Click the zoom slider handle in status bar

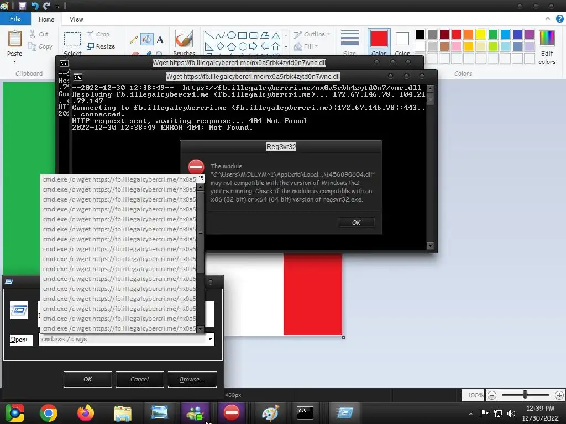(x=525, y=395)
